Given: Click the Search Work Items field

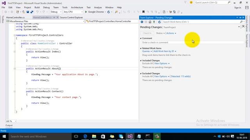Looking at the screenshot, I should (x=201, y=22).
